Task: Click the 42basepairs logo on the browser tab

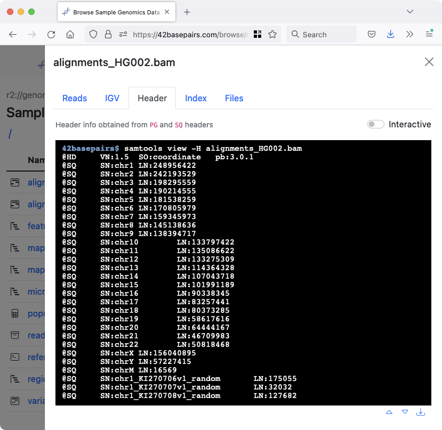Action: (65, 12)
